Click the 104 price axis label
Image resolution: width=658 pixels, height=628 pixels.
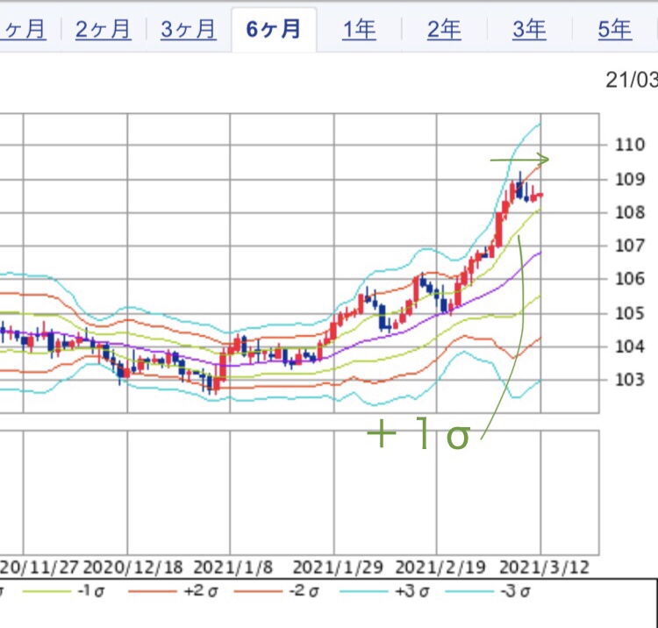(630, 347)
